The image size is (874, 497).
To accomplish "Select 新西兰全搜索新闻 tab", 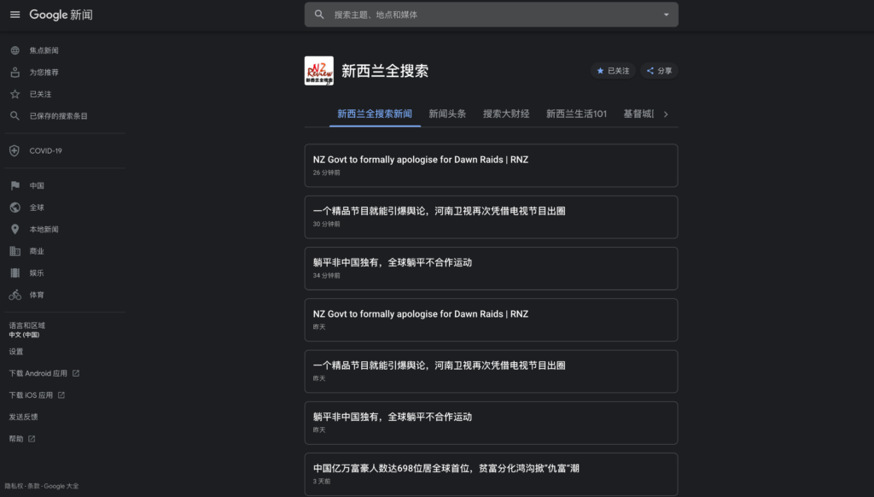I will pos(375,114).
